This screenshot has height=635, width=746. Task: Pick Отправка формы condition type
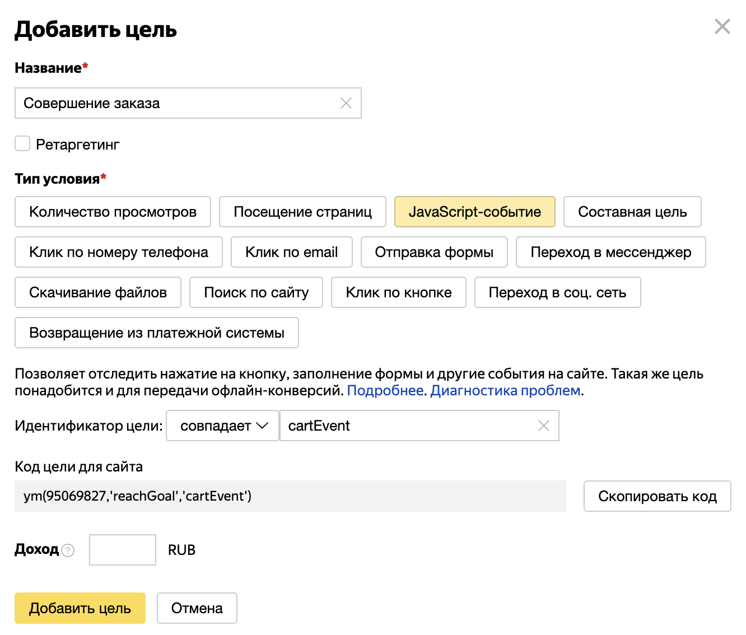click(434, 252)
